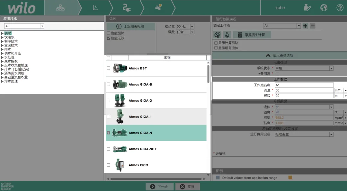Collapse options via 显示更多选项 bar
The image size is (347, 191).
pyautogui.click(x=280, y=56)
